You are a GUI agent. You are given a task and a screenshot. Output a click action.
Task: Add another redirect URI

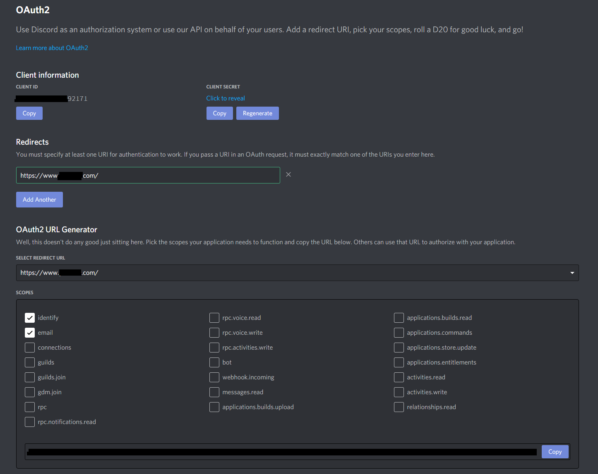(39, 199)
